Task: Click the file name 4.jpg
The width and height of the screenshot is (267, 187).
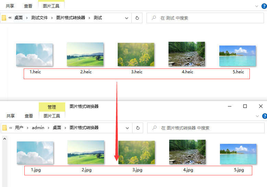Action: point(188,170)
